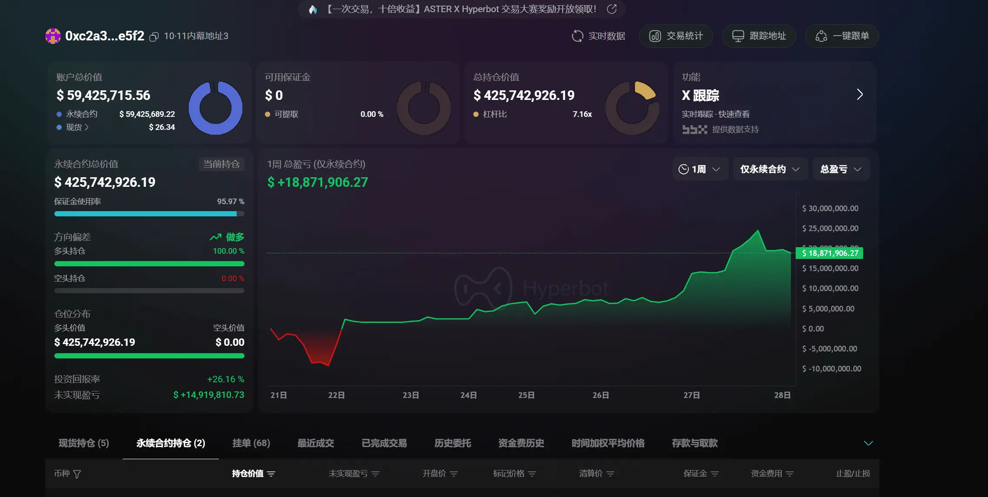Collapse positions panel with chevron

(868, 443)
